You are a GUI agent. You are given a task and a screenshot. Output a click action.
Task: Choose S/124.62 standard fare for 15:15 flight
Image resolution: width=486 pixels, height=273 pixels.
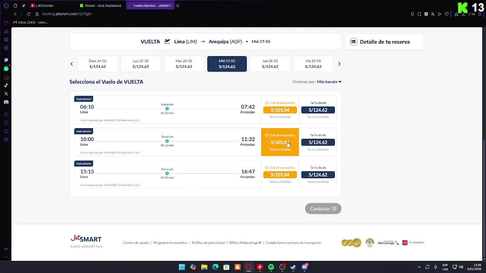318,175
